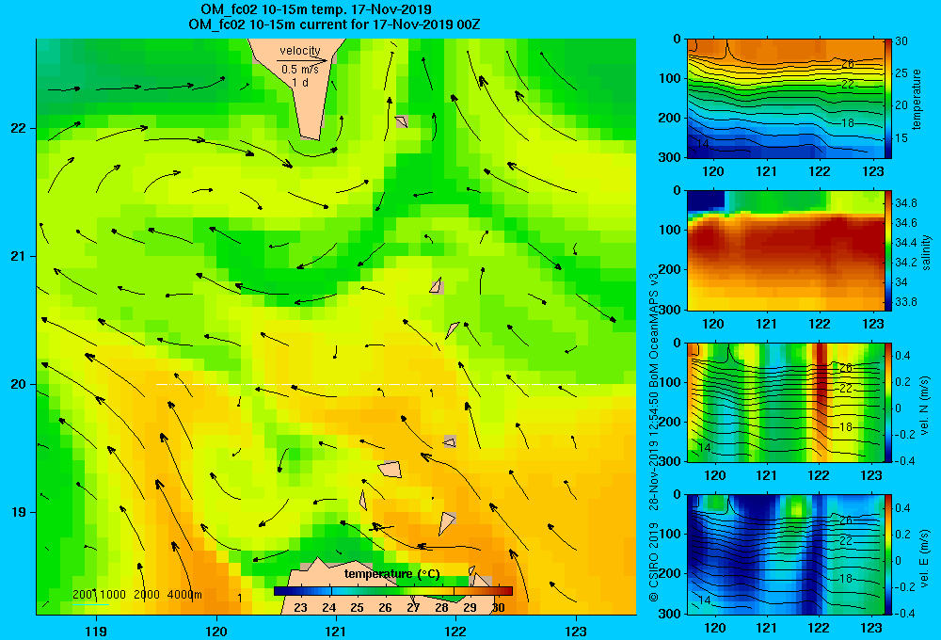Click the "0.5 m/s" velocity scale text
Viewport: 941px width, 640px height.
(x=300, y=70)
